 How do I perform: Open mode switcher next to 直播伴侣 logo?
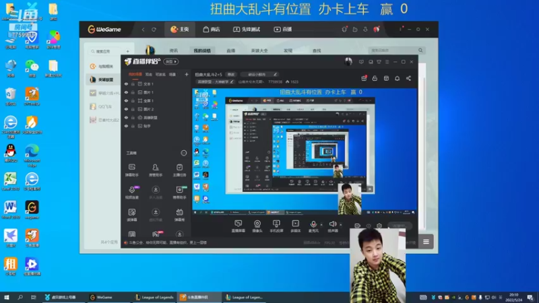coord(171,61)
